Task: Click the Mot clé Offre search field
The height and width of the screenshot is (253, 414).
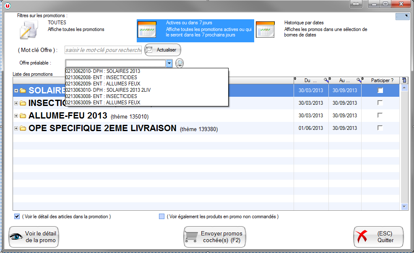Action: pyautogui.click(x=103, y=50)
